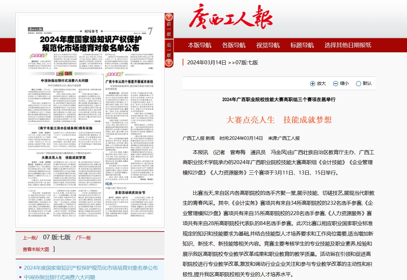The height and width of the screenshot is (280, 407).
Task: Expand 选择其他日期报纸 date selector
Action: (348, 45)
